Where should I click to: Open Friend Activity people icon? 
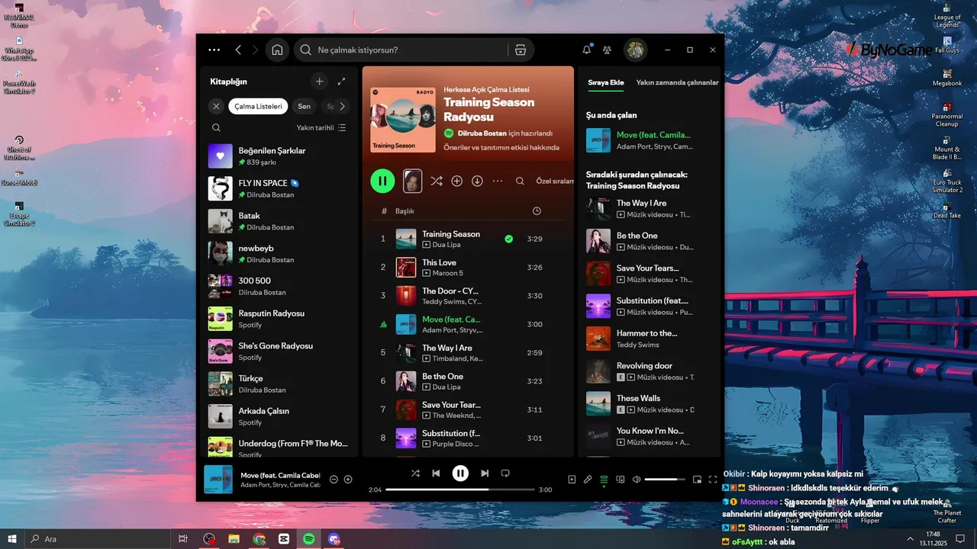click(608, 50)
